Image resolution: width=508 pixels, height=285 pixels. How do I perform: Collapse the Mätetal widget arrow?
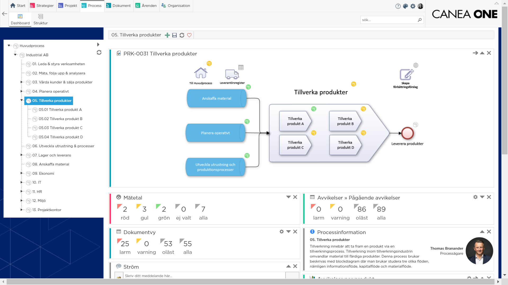pos(288,197)
